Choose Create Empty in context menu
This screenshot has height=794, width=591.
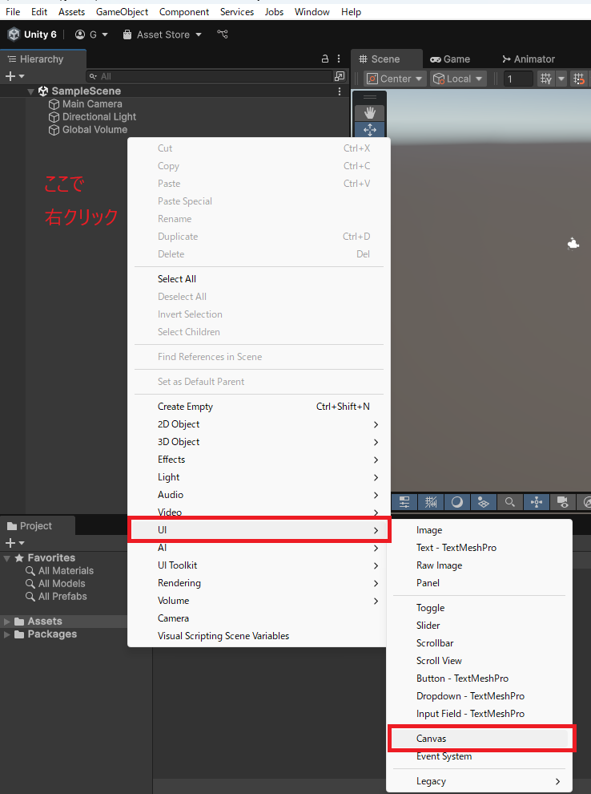point(259,407)
